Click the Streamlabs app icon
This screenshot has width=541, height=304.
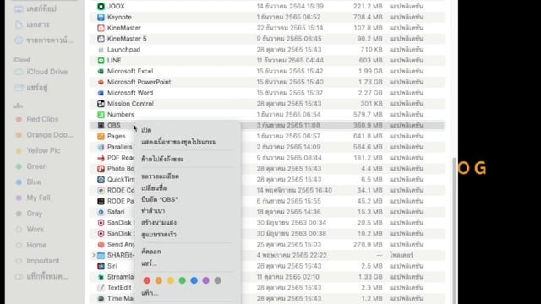101,277
